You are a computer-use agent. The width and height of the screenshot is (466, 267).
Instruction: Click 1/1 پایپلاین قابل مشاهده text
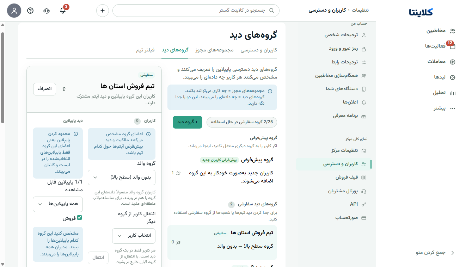point(65,186)
